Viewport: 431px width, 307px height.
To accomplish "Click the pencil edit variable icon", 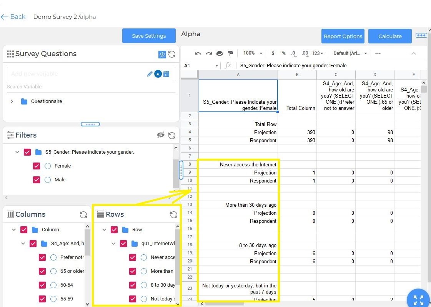I will point(150,74).
